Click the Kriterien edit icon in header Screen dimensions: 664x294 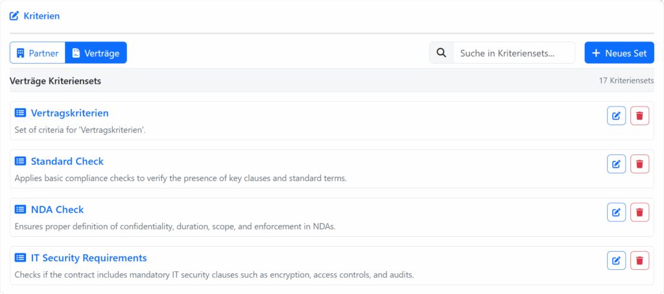tap(14, 16)
